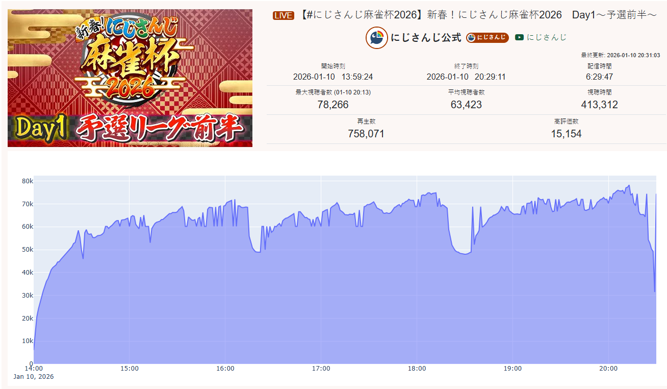Screen dimensions: 667x389
Task: Click the peak point on the viewer graph
Action: (x=629, y=185)
